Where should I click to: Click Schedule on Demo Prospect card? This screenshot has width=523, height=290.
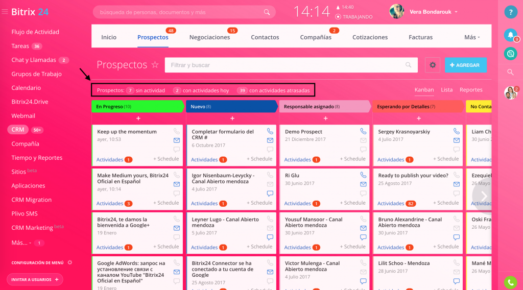click(352, 159)
